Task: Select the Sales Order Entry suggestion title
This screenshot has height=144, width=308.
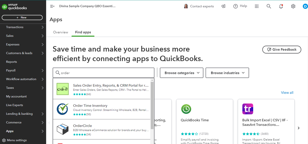Action: (111, 85)
